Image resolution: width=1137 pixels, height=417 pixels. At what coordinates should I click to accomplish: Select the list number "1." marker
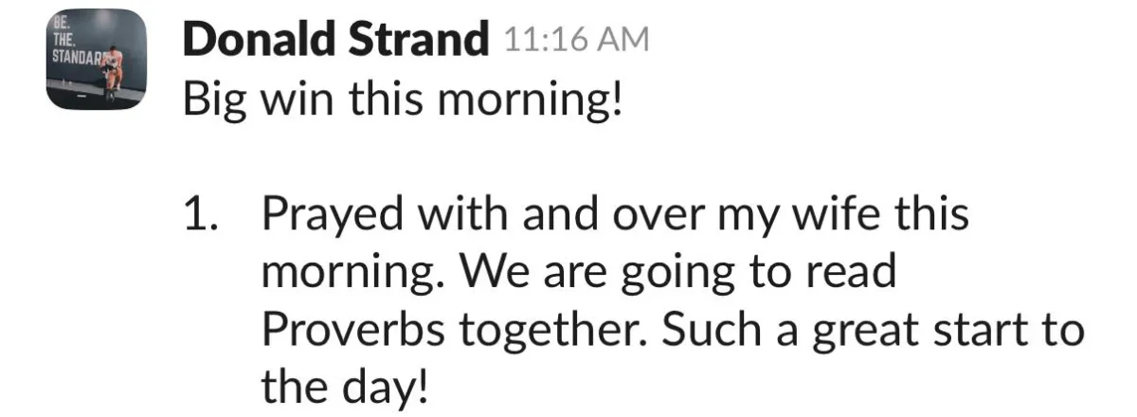click(x=201, y=214)
